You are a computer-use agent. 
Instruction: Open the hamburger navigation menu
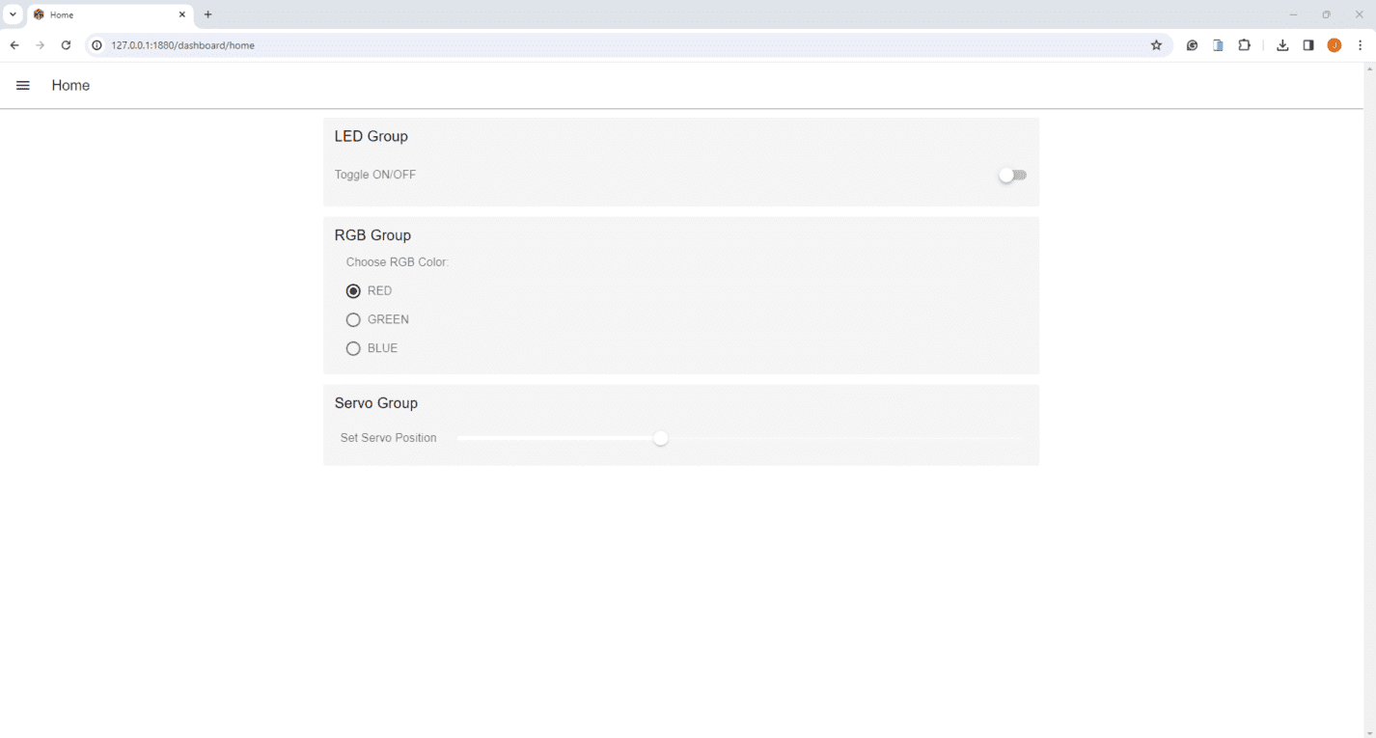[x=23, y=85]
